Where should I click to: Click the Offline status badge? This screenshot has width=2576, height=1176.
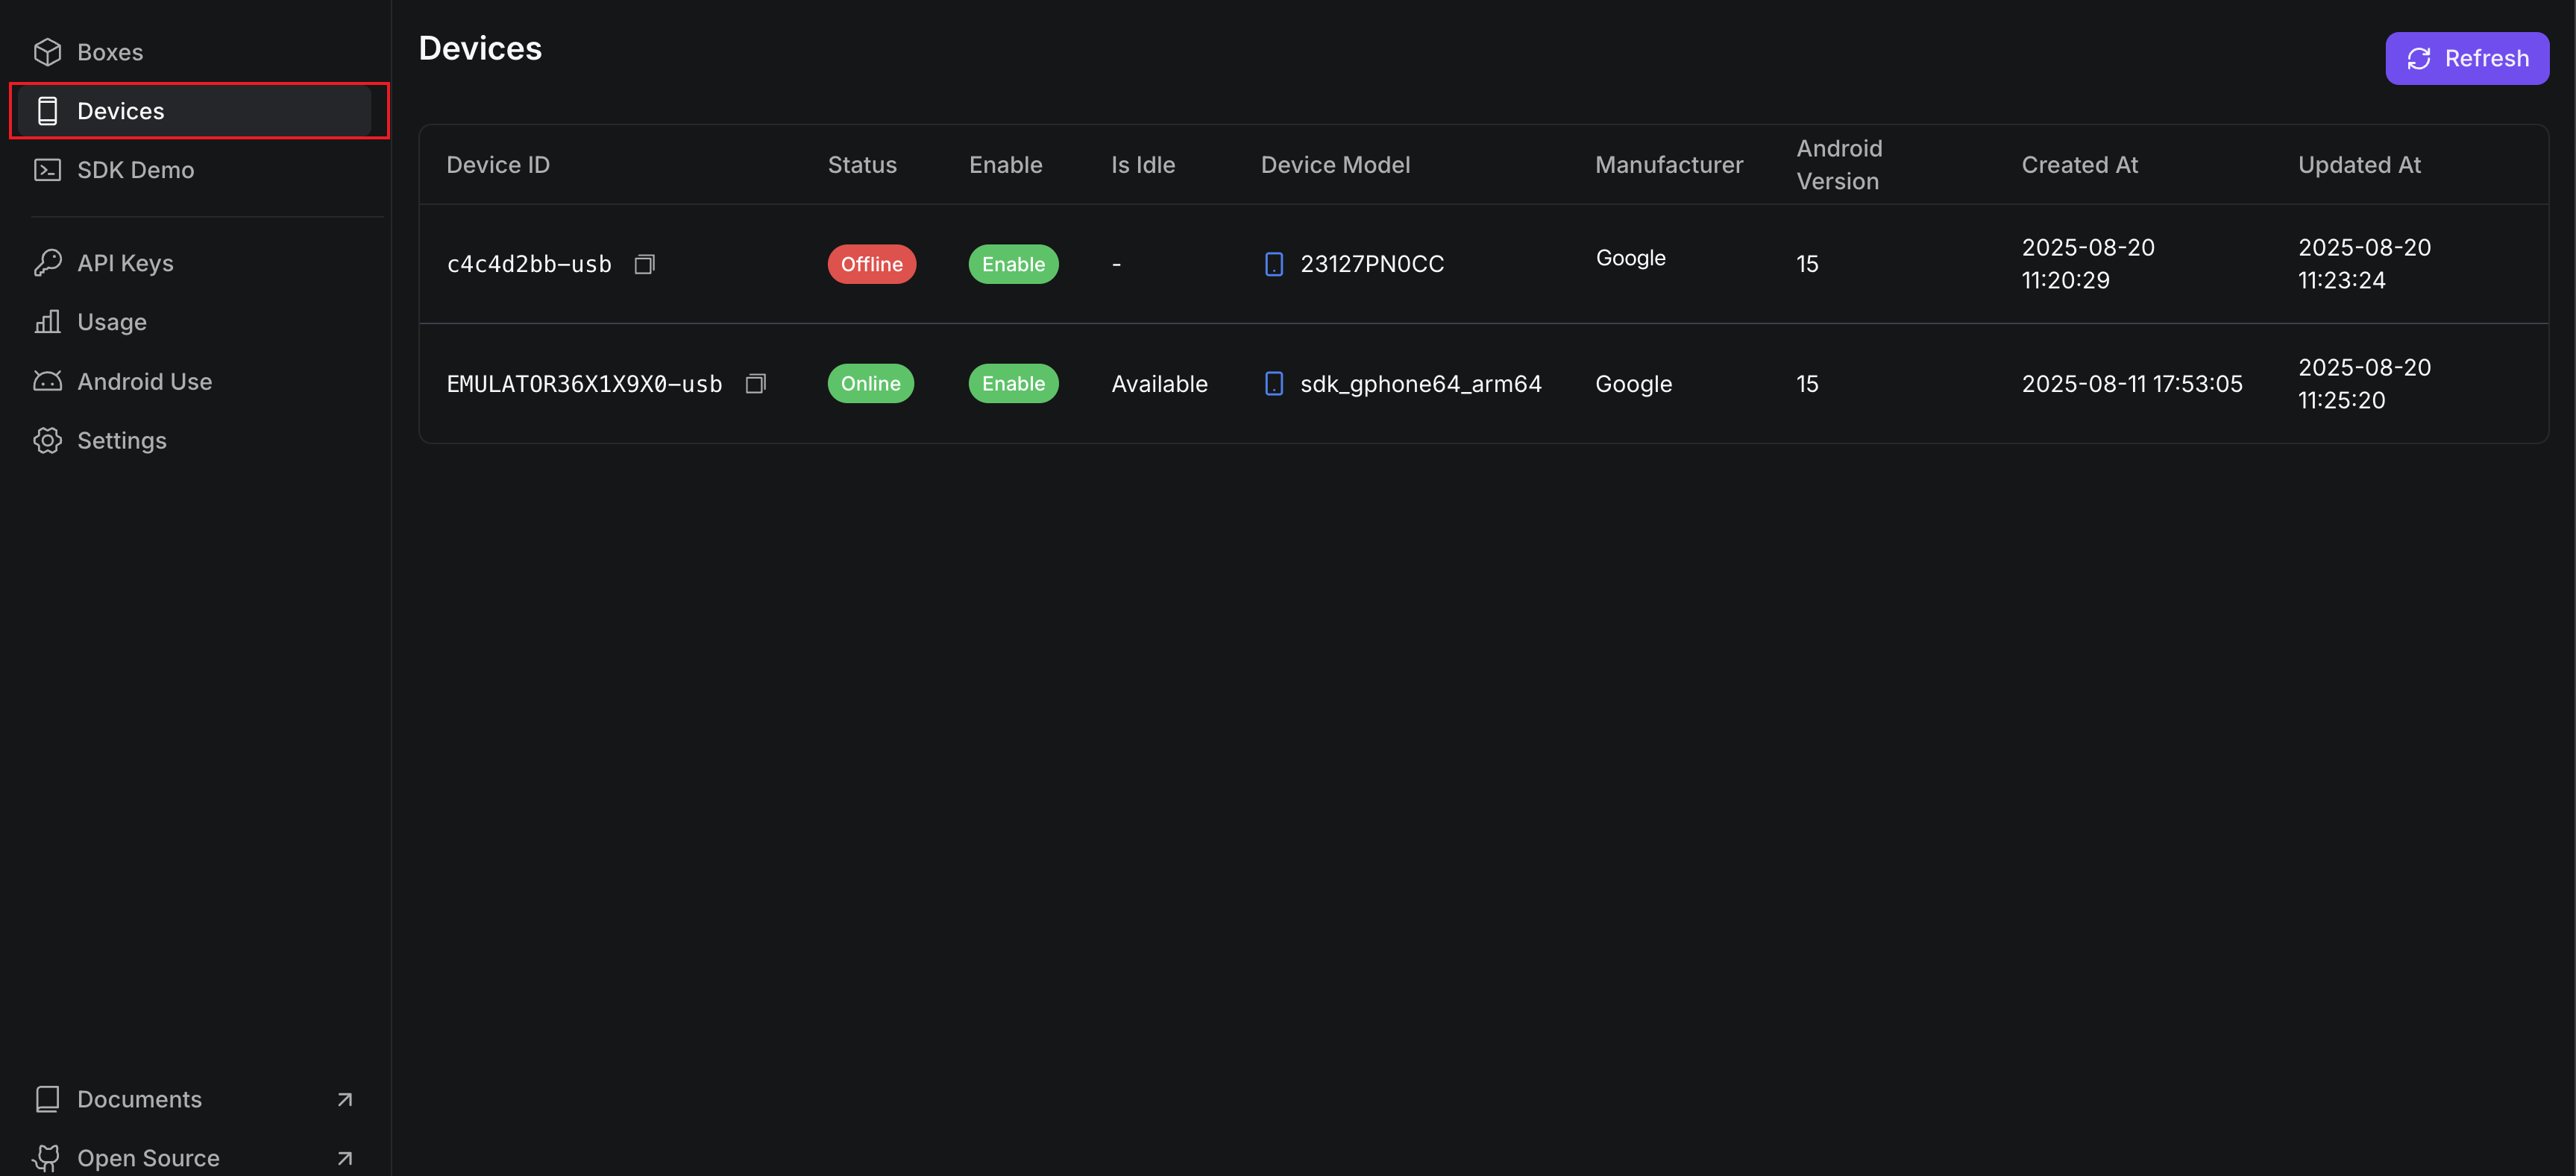pos(871,264)
